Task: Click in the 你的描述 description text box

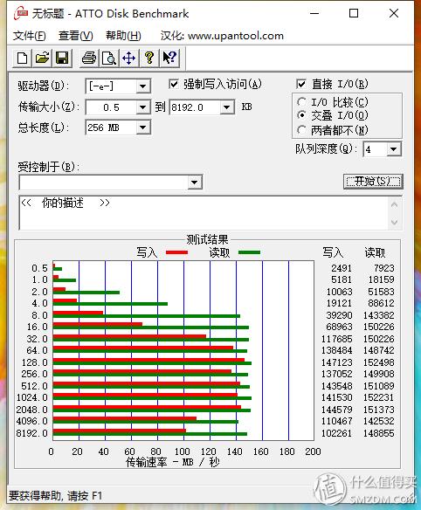Action: 204,213
